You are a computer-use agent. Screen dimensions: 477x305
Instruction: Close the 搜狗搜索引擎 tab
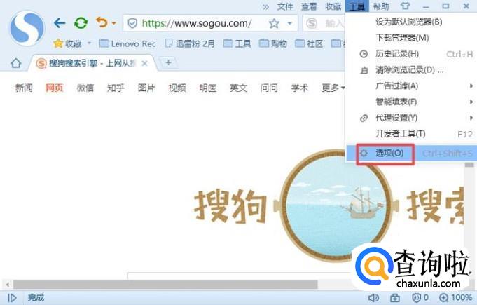point(145,63)
